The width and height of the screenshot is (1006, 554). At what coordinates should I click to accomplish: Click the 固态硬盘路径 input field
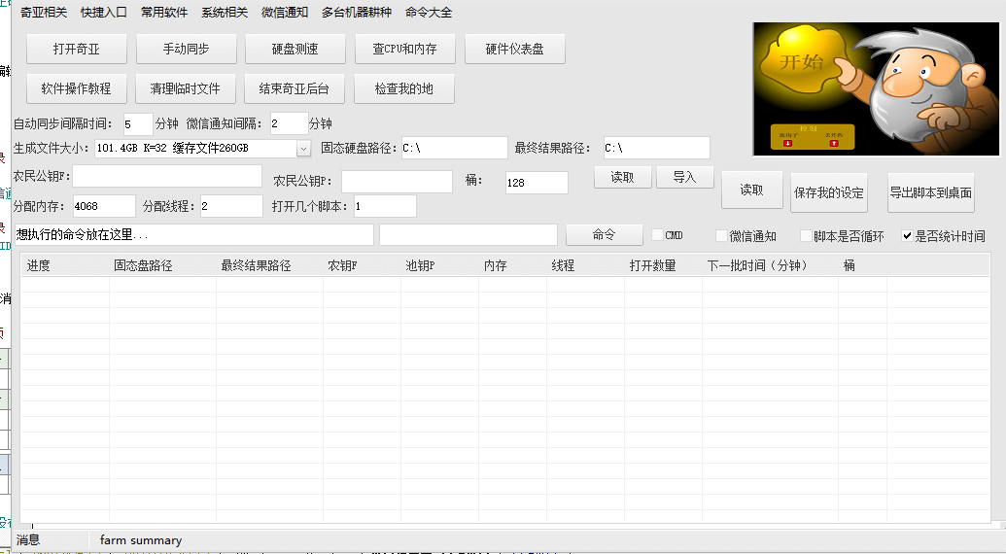click(x=454, y=148)
